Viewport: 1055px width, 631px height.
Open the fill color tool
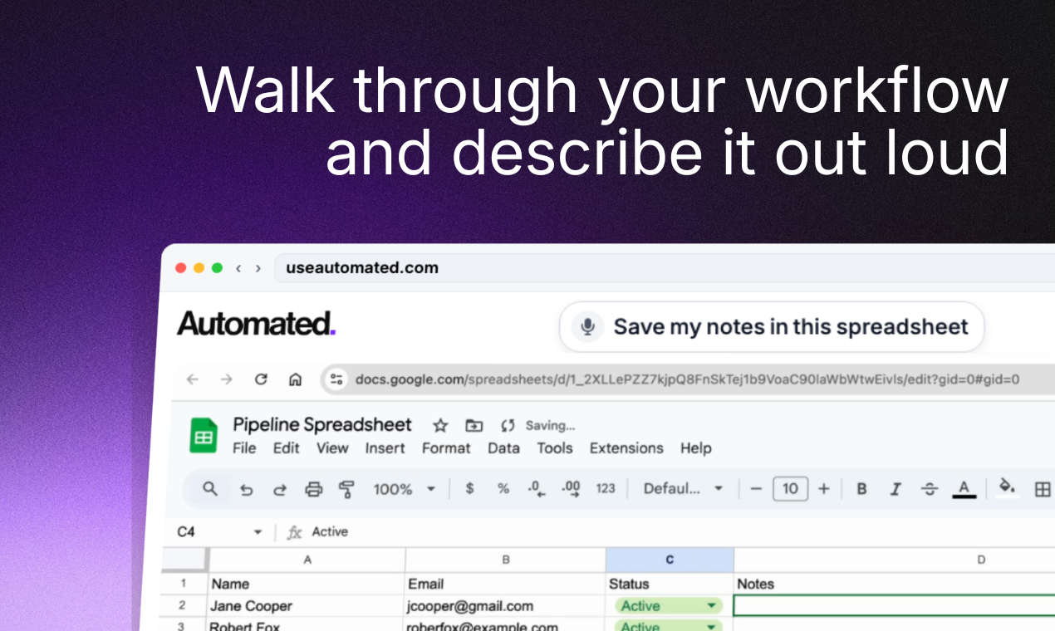1006,489
